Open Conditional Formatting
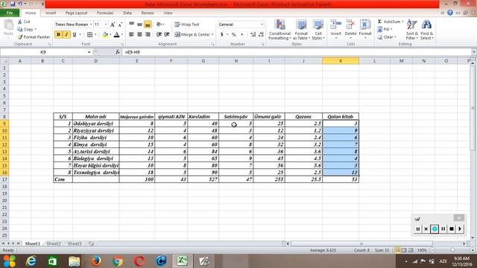 279,30
